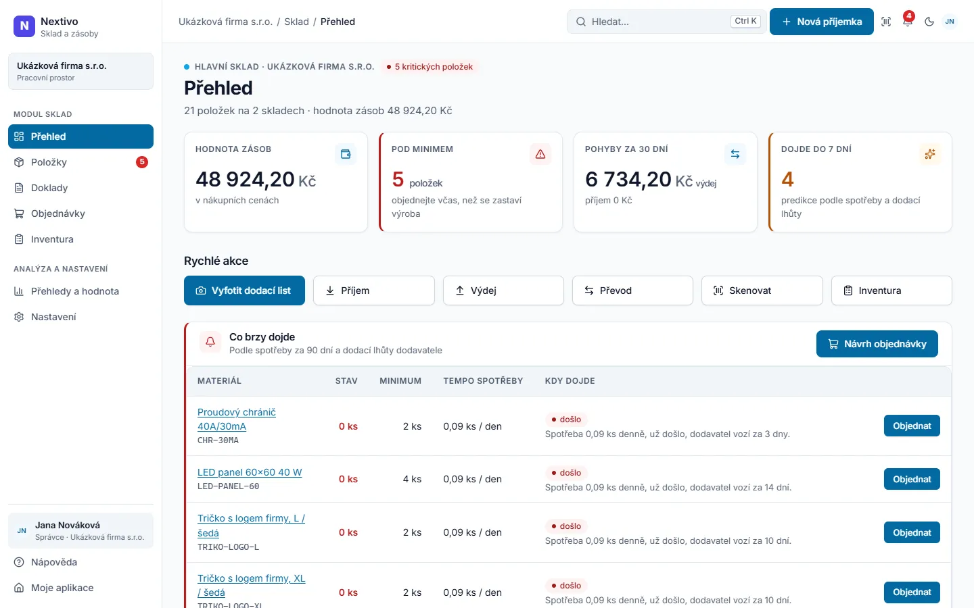Open the LED panel 60×60 40 W link
The width and height of the screenshot is (974, 608).
(x=250, y=472)
